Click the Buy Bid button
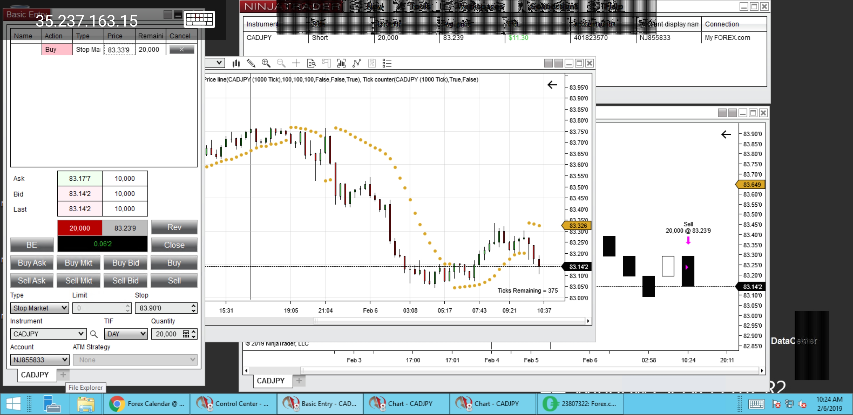 tap(125, 263)
